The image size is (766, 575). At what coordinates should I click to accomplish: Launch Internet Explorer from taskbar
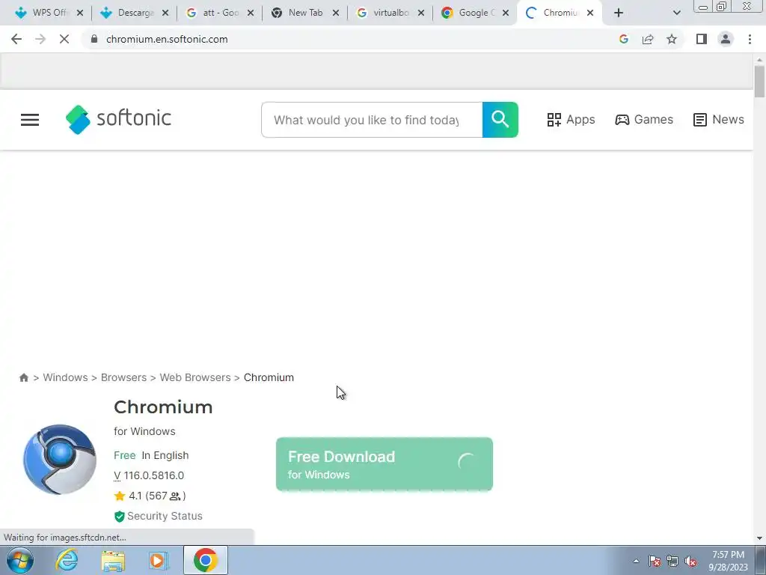[67, 560]
